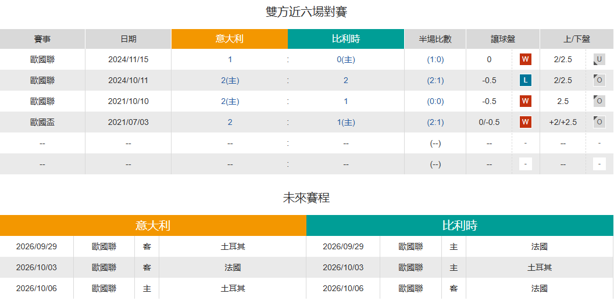The width and height of the screenshot is (614, 301).
Task: Open Italy score 2(主) for 2021/10/10
Action: pyautogui.click(x=230, y=101)
